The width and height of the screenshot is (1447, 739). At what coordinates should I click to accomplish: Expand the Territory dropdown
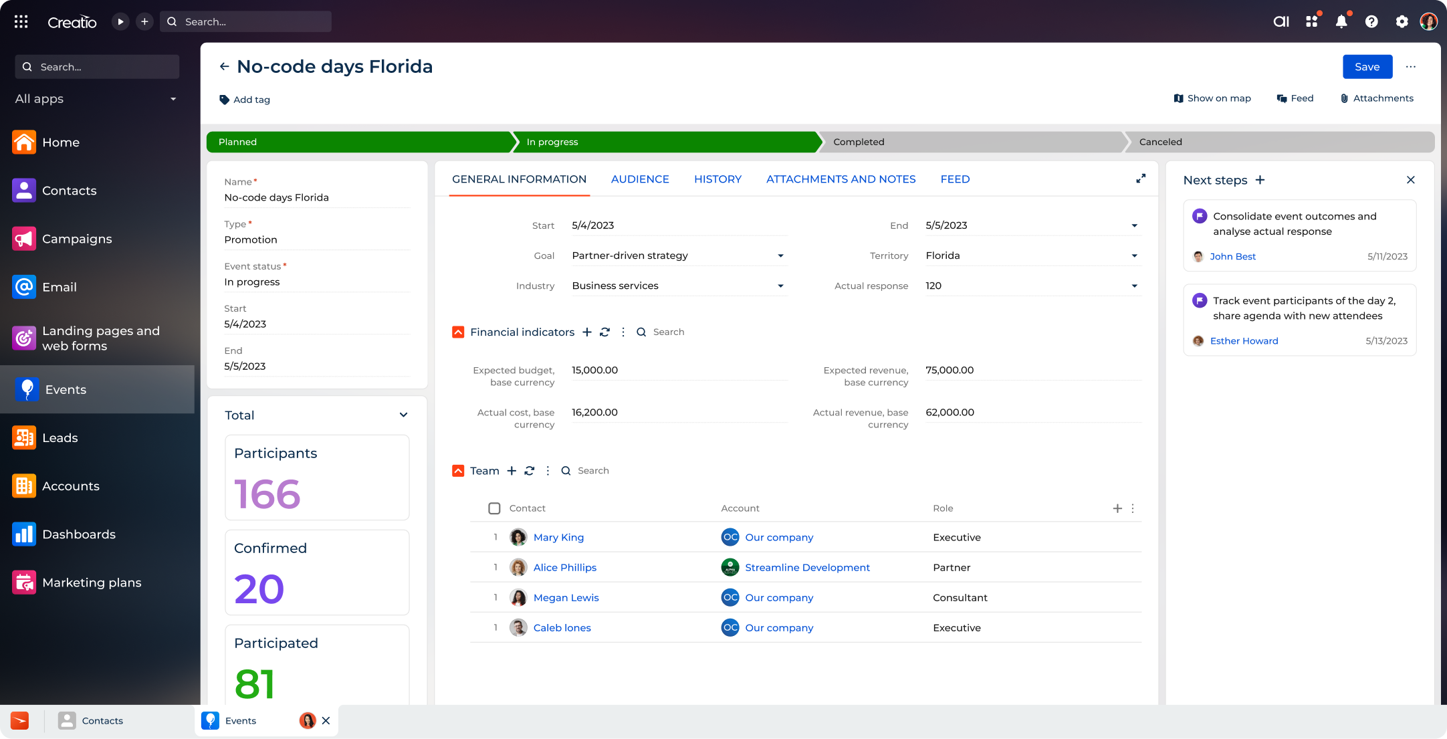tap(1133, 255)
